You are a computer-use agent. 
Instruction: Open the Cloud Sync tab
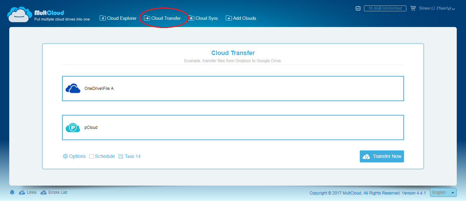click(x=203, y=18)
